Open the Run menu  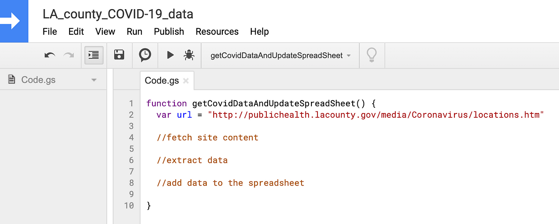(x=135, y=32)
